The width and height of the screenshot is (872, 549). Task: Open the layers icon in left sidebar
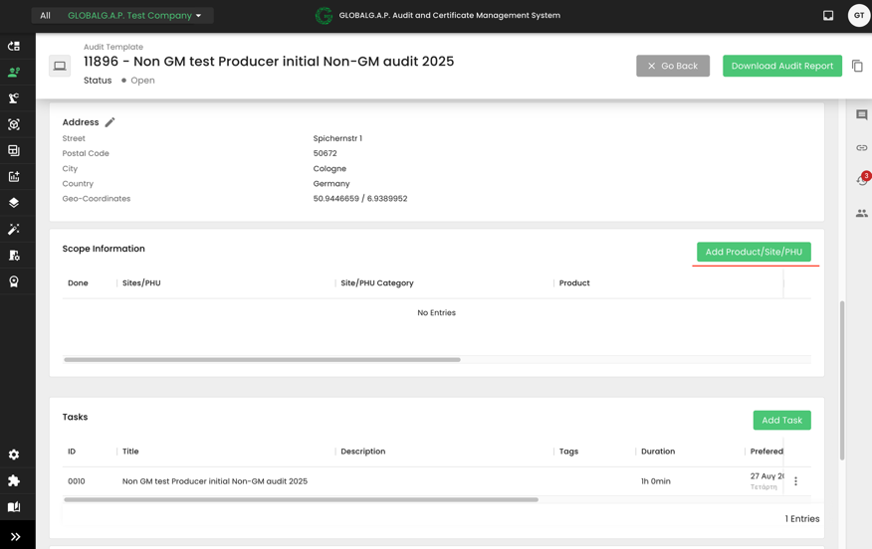(x=14, y=203)
